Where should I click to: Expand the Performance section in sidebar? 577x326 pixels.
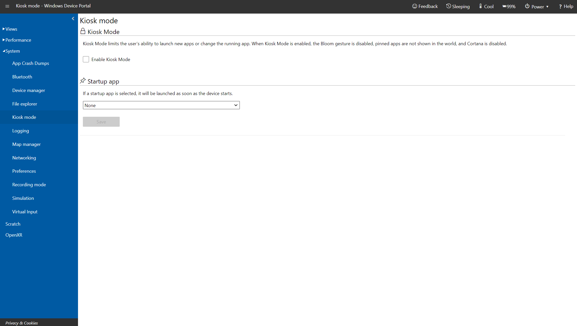coord(18,40)
